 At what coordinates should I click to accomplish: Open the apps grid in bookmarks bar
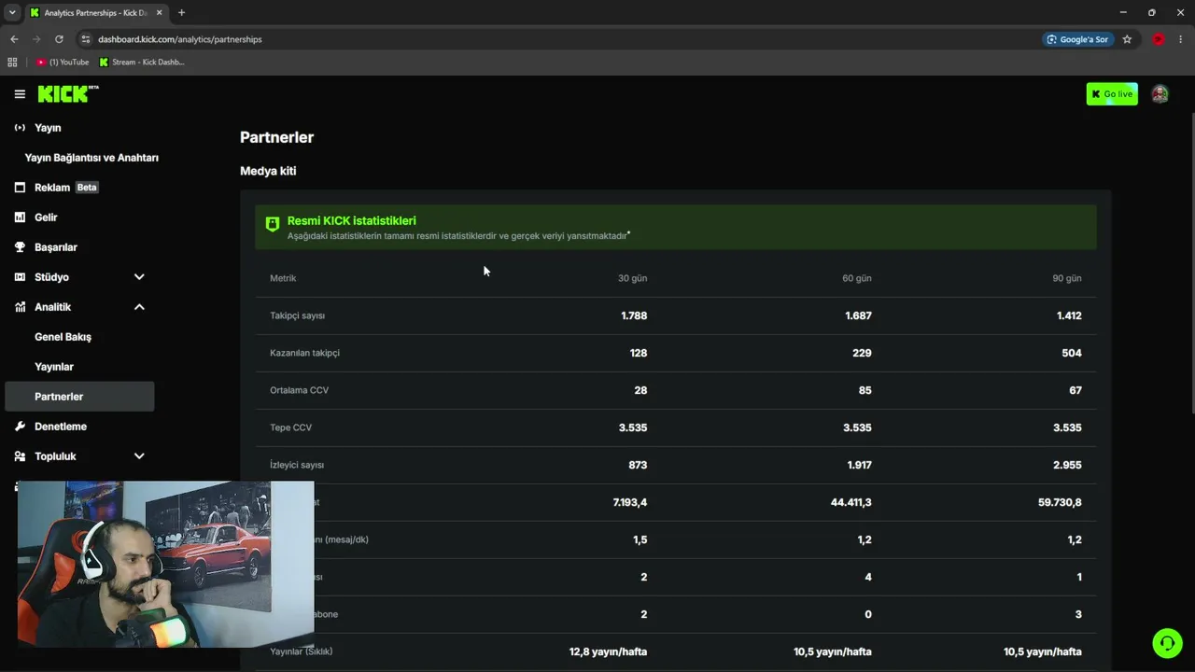[12, 63]
